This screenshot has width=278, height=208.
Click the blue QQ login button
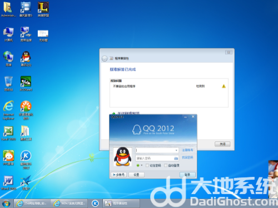[187, 175]
